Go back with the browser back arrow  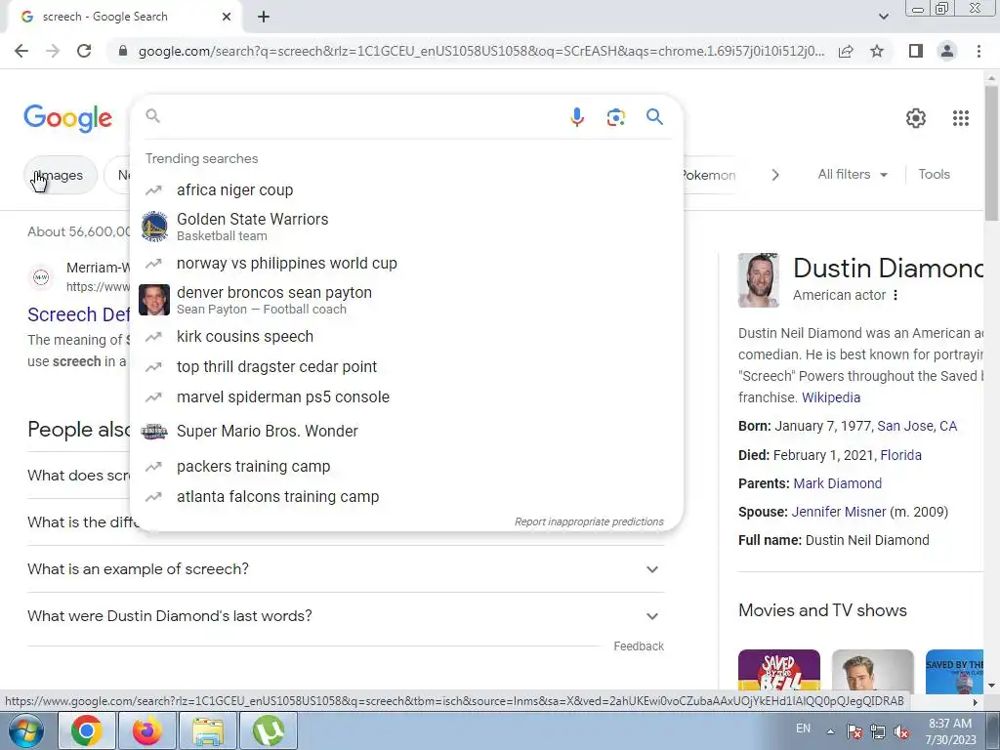click(21, 51)
